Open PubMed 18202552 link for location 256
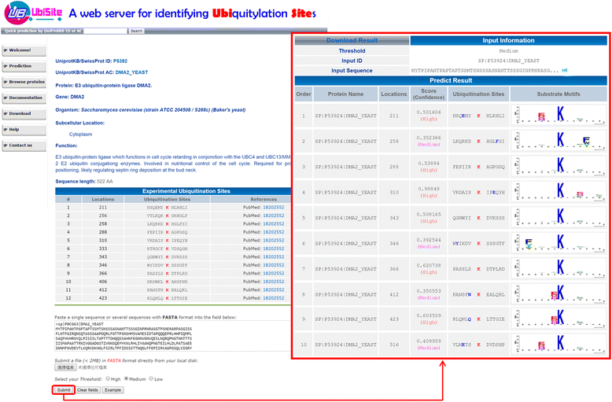The image size is (612, 402). point(273,216)
